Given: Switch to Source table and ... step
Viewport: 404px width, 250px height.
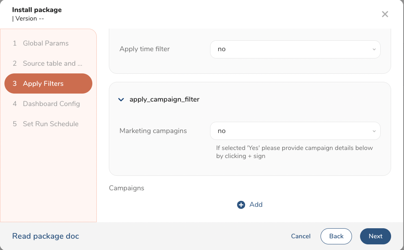Looking at the screenshot, I should click(52, 63).
